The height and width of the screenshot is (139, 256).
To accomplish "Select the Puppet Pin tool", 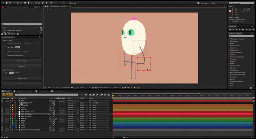I will 51,3.
